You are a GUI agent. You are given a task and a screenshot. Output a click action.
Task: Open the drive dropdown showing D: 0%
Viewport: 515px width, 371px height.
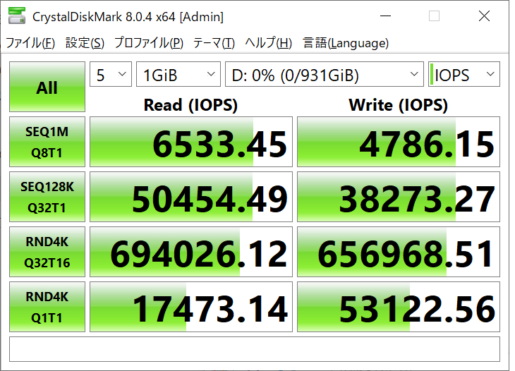pyautogui.click(x=325, y=74)
